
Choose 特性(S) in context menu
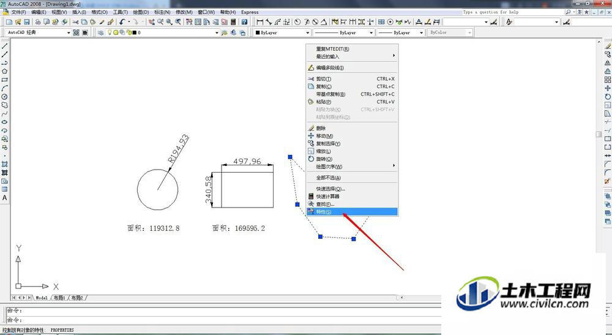[x=352, y=212]
